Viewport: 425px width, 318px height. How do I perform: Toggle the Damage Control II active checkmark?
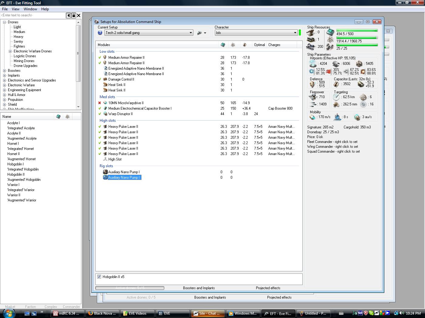pyautogui.click(x=100, y=79)
